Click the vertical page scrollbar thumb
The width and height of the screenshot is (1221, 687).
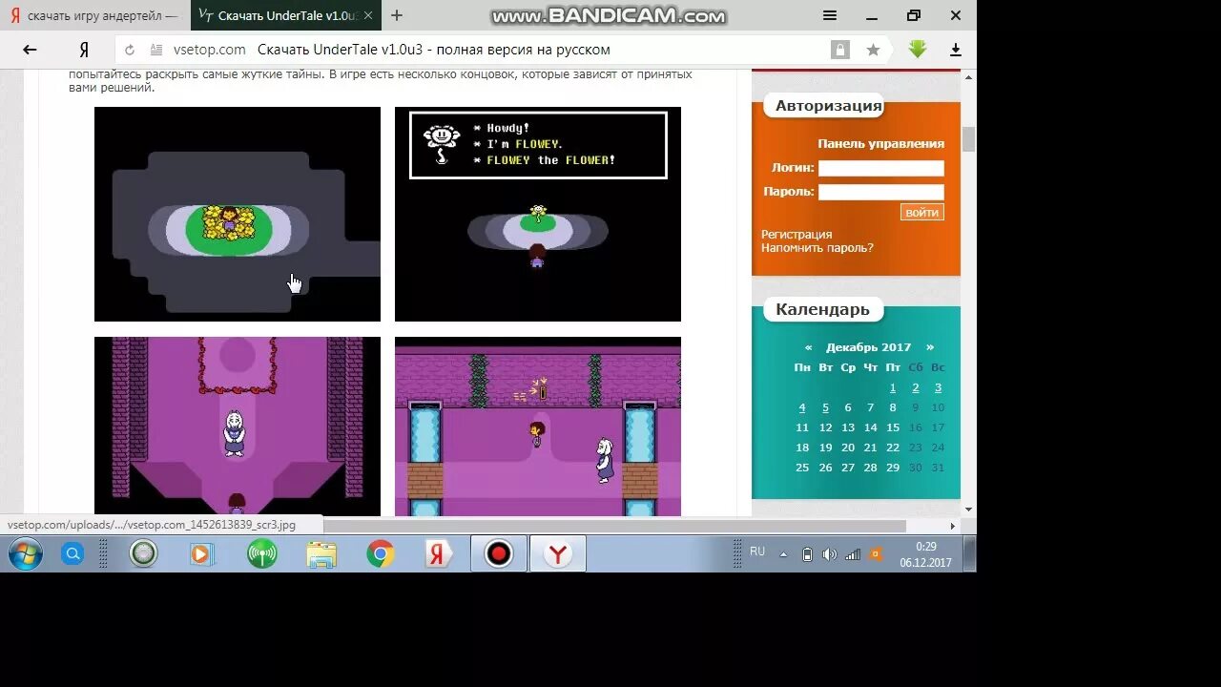[x=968, y=138]
